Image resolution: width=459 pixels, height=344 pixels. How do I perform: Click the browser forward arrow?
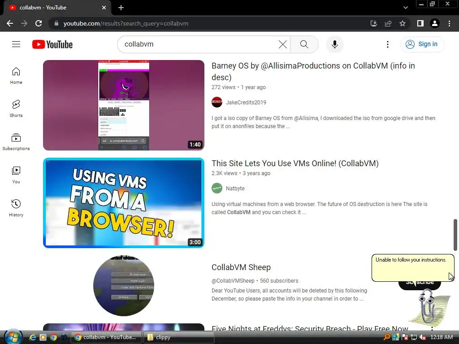click(24, 23)
